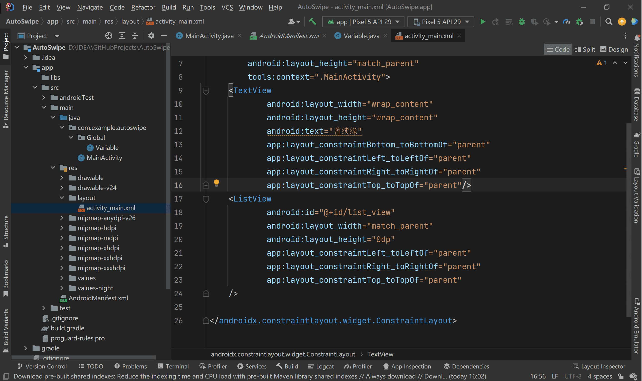Switch to MainActivity.java tab
642x381 pixels.
click(x=209, y=36)
